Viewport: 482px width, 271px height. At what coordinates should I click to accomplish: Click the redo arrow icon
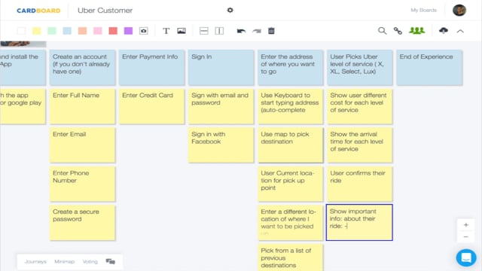[x=257, y=31]
